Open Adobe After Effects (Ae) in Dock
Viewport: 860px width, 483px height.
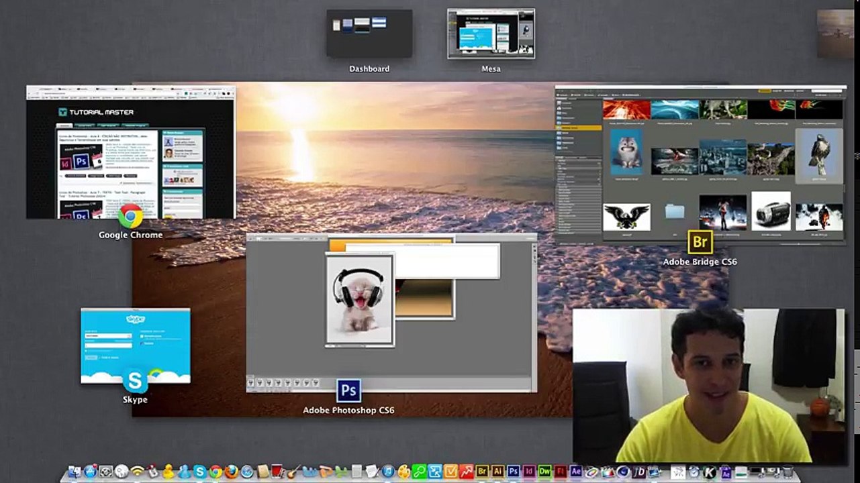click(x=576, y=472)
